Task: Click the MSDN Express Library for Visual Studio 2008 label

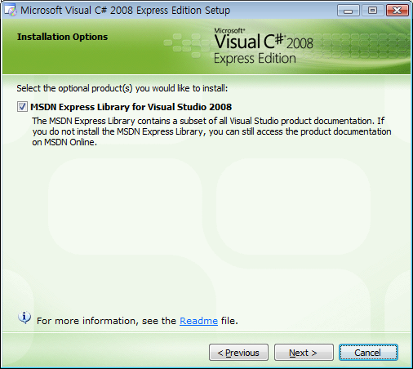Action: tap(131, 107)
